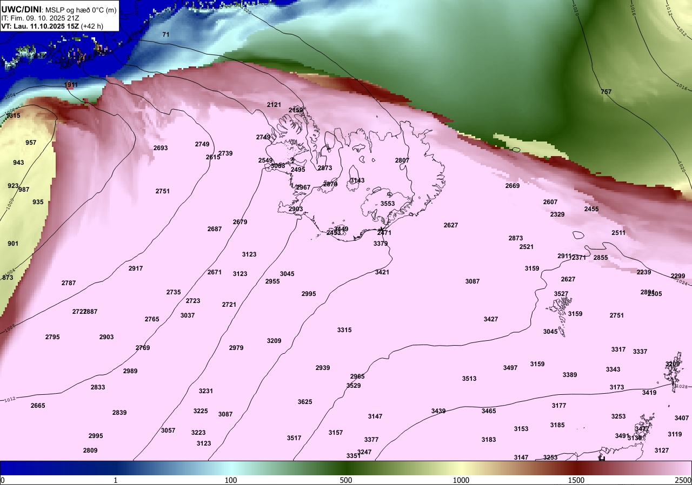Click the value 3057
692x485 pixels.
pos(168,430)
